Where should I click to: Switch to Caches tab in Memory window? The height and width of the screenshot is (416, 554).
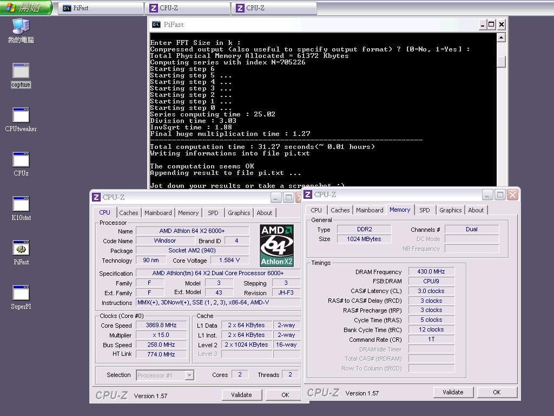point(340,210)
